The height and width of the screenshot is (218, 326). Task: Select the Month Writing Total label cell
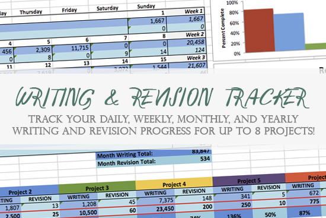126,155
